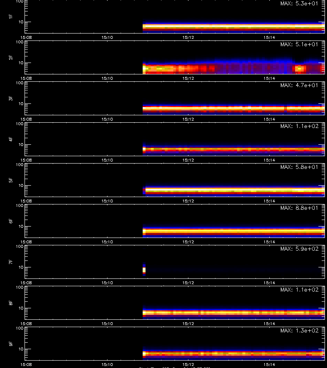This screenshot has height=368, width=327.
Task: Click the 10 y-axis label of the 9F panel
Action: pos(21,349)
